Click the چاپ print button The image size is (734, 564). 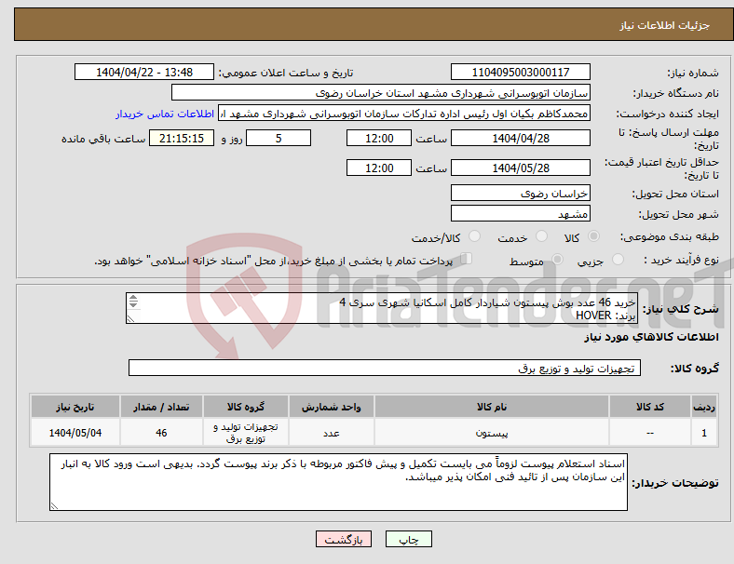tap(409, 539)
